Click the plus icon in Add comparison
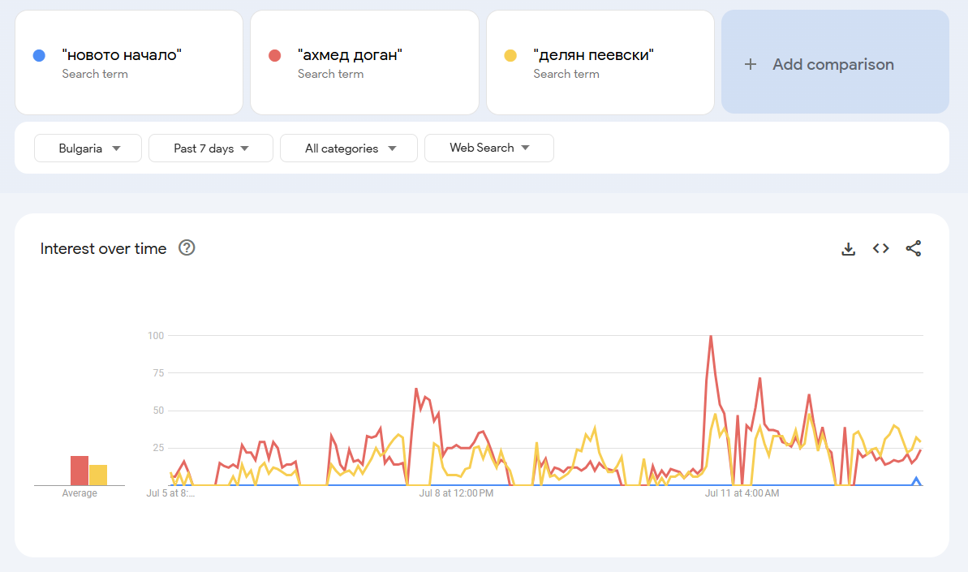 [x=751, y=65]
